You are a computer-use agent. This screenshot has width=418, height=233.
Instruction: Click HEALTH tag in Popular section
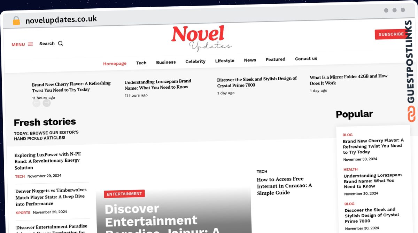[x=350, y=170]
